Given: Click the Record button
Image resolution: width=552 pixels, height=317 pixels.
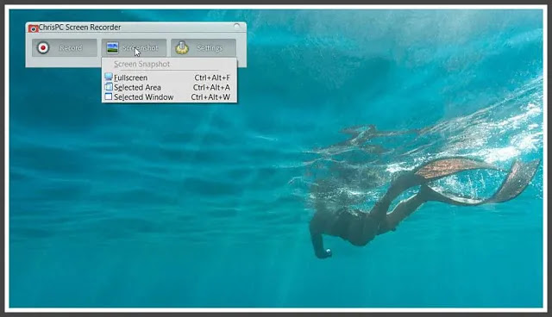Looking at the screenshot, I should tap(65, 47).
